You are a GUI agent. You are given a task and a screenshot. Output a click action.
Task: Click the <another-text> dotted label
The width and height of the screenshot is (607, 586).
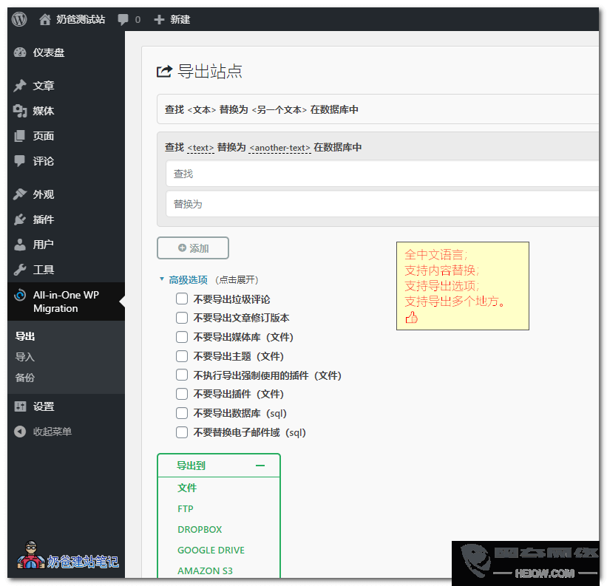[x=280, y=148]
